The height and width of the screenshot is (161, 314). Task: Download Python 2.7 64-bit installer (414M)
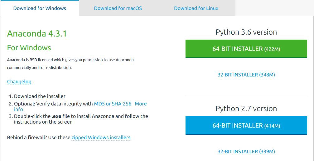[x=246, y=125]
